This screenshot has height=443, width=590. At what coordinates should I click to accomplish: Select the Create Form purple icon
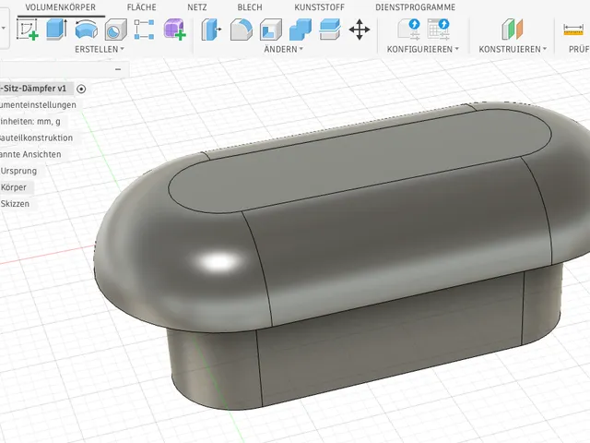(x=174, y=30)
